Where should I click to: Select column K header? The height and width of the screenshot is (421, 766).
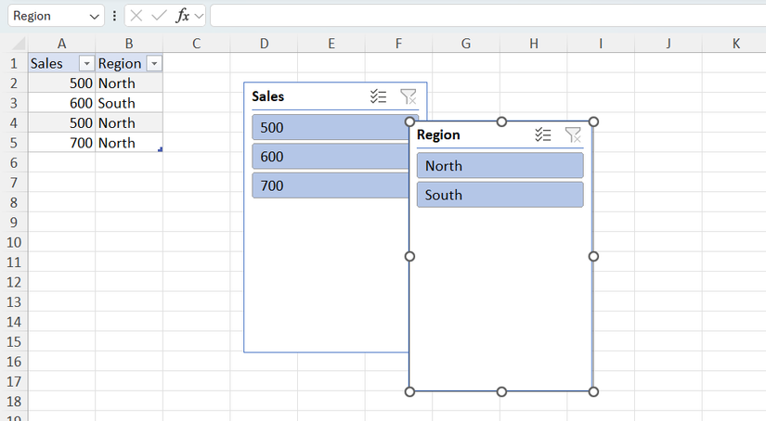tap(735, 44)
